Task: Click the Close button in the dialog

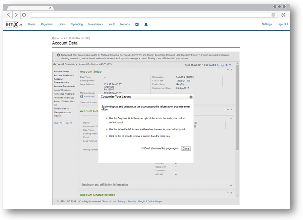Action: click(186, 148)
